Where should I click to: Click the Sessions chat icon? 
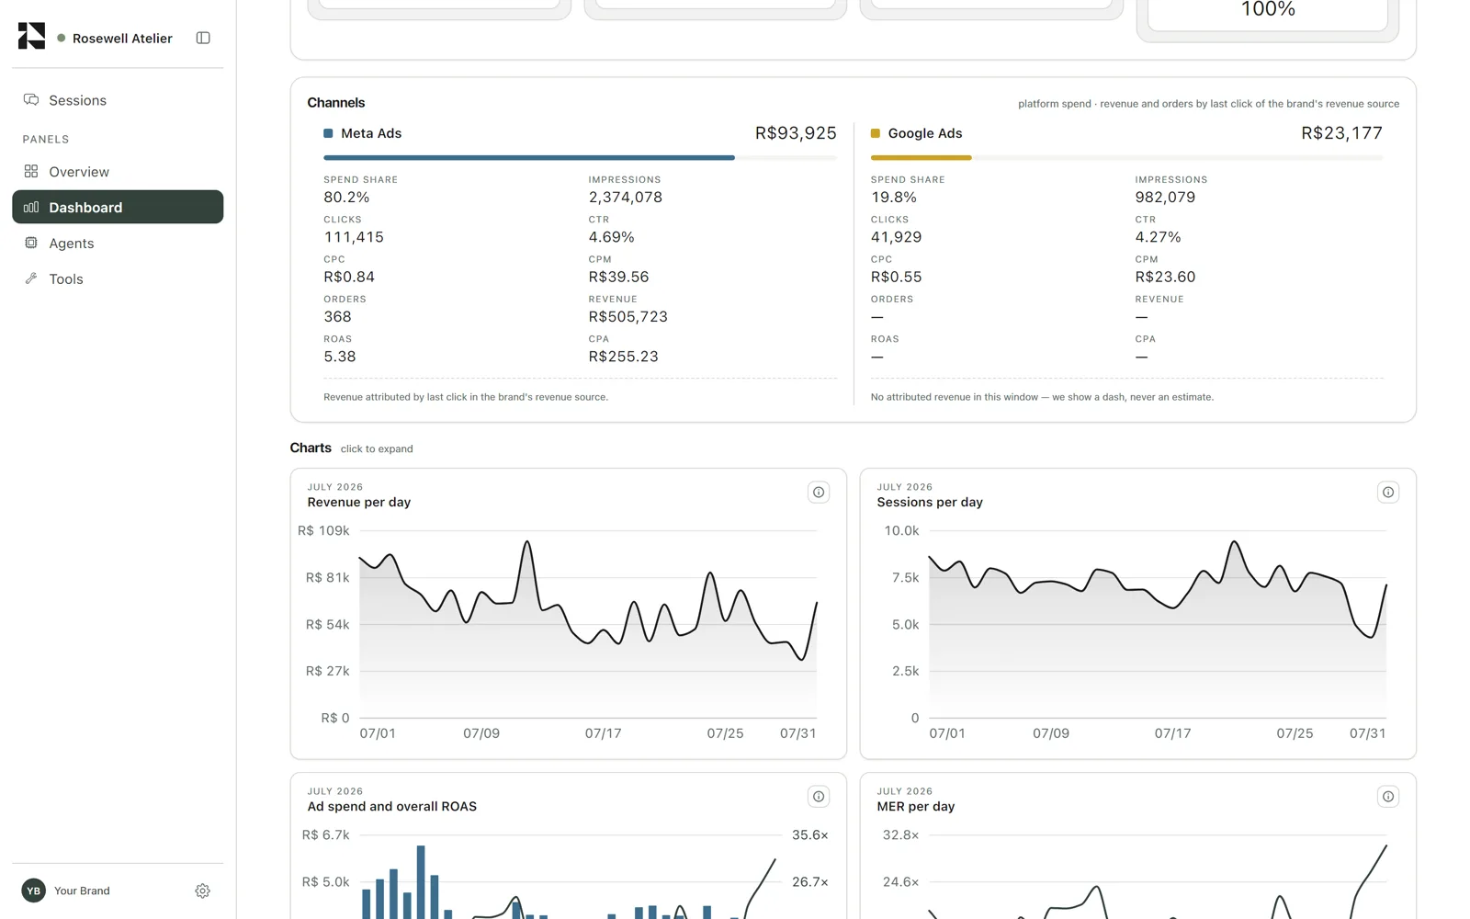[31, 99]
